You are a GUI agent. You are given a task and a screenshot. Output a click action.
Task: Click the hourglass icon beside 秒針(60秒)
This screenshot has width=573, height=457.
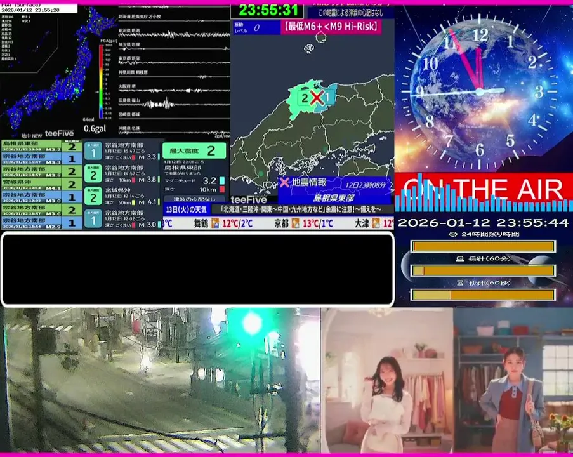(460, 282)
